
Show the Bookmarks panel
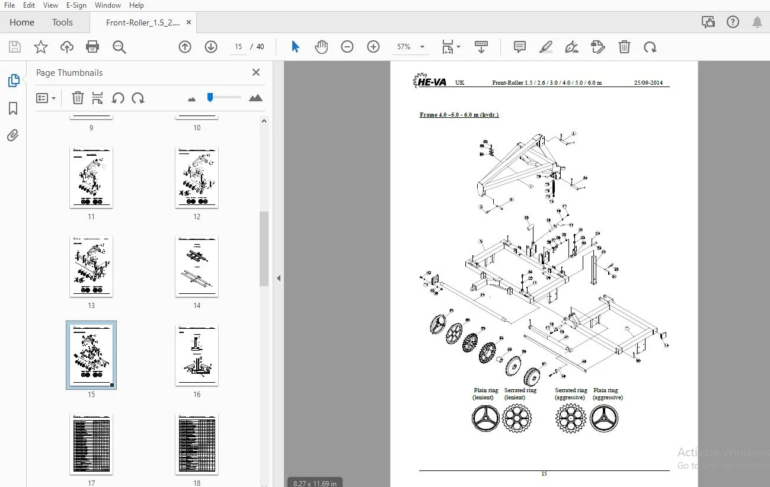point(13,108)
